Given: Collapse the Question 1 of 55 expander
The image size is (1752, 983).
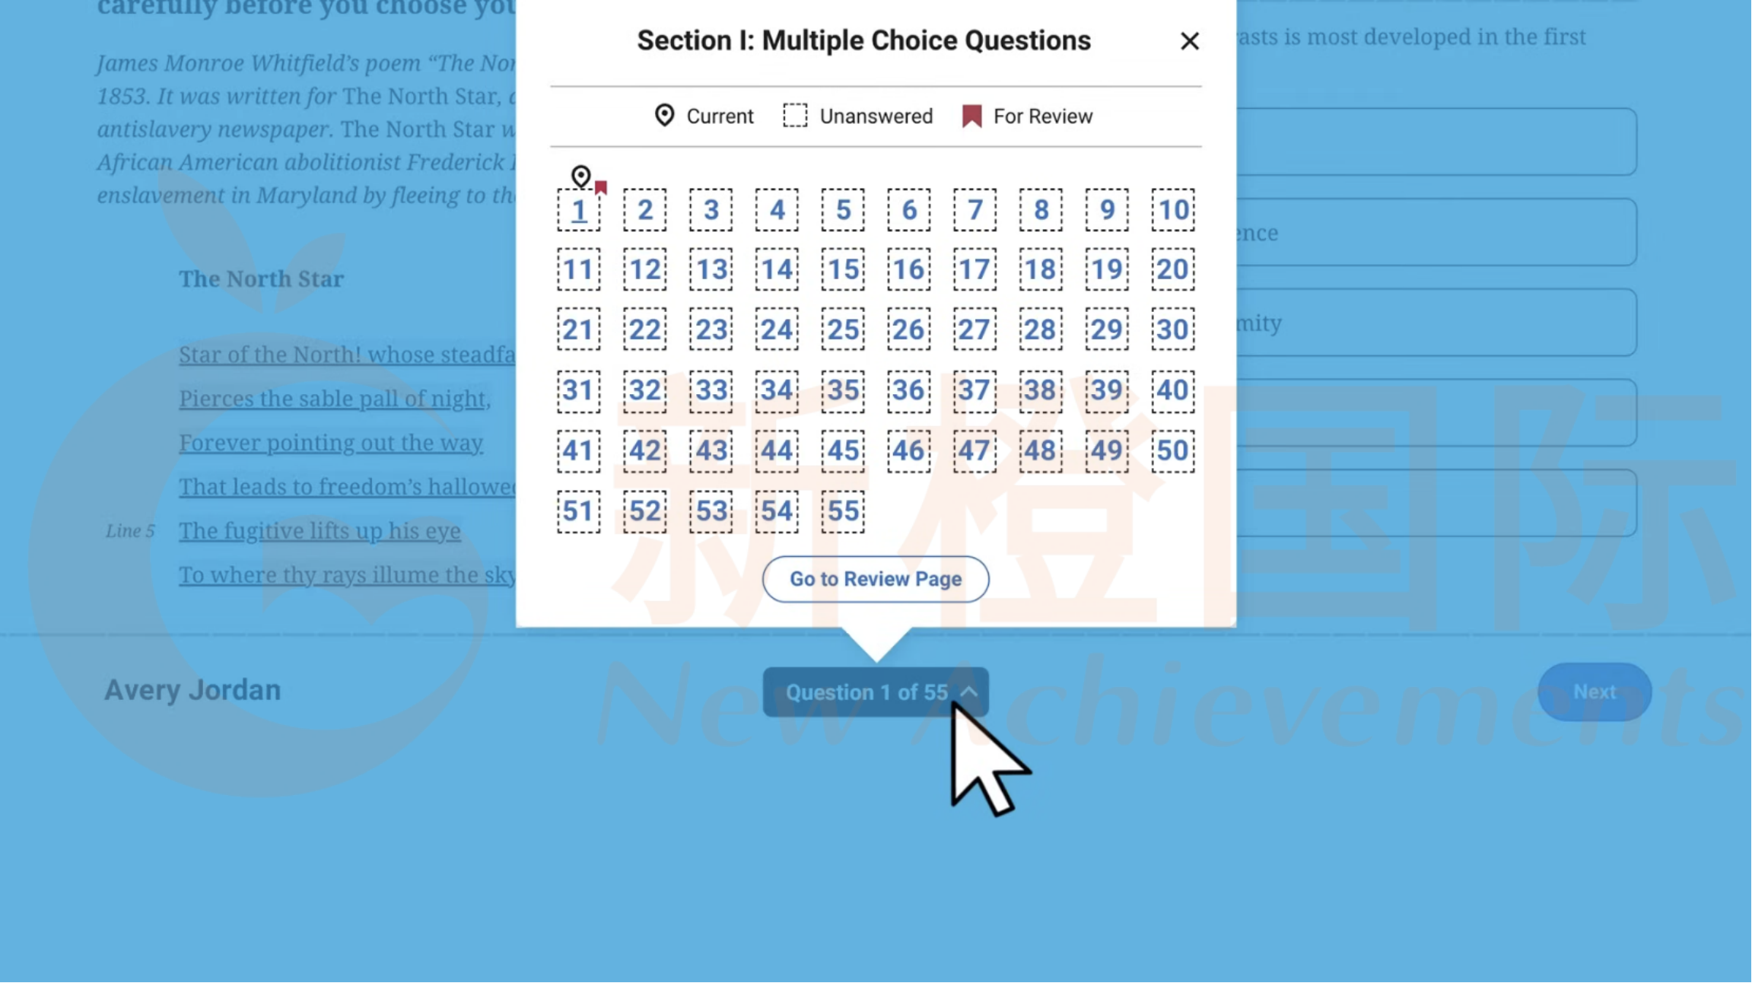Looking at the screenshot, I should 876,691.
